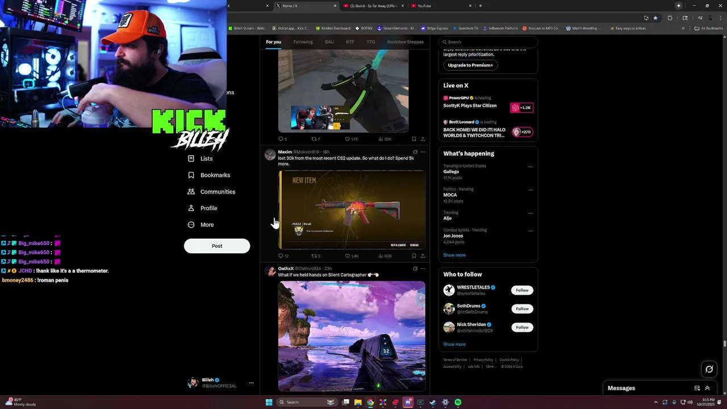Open more options on OathxX's post
The width and height of the screenshot is (727, 409).
[422, 268]
